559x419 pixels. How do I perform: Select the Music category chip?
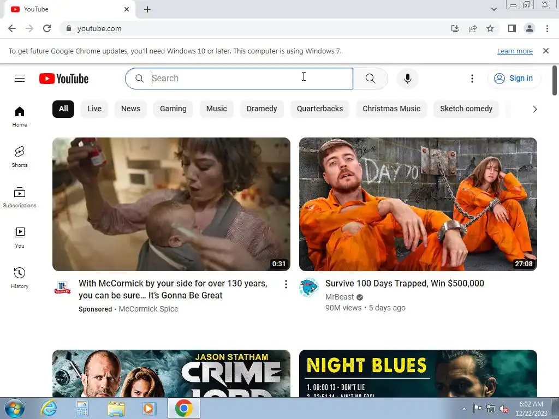216,109
